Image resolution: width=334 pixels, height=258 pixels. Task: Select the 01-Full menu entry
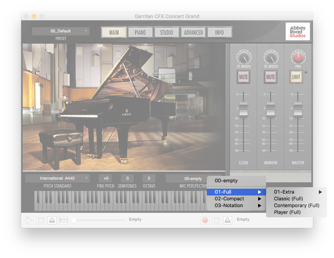(x=236, y=192)
